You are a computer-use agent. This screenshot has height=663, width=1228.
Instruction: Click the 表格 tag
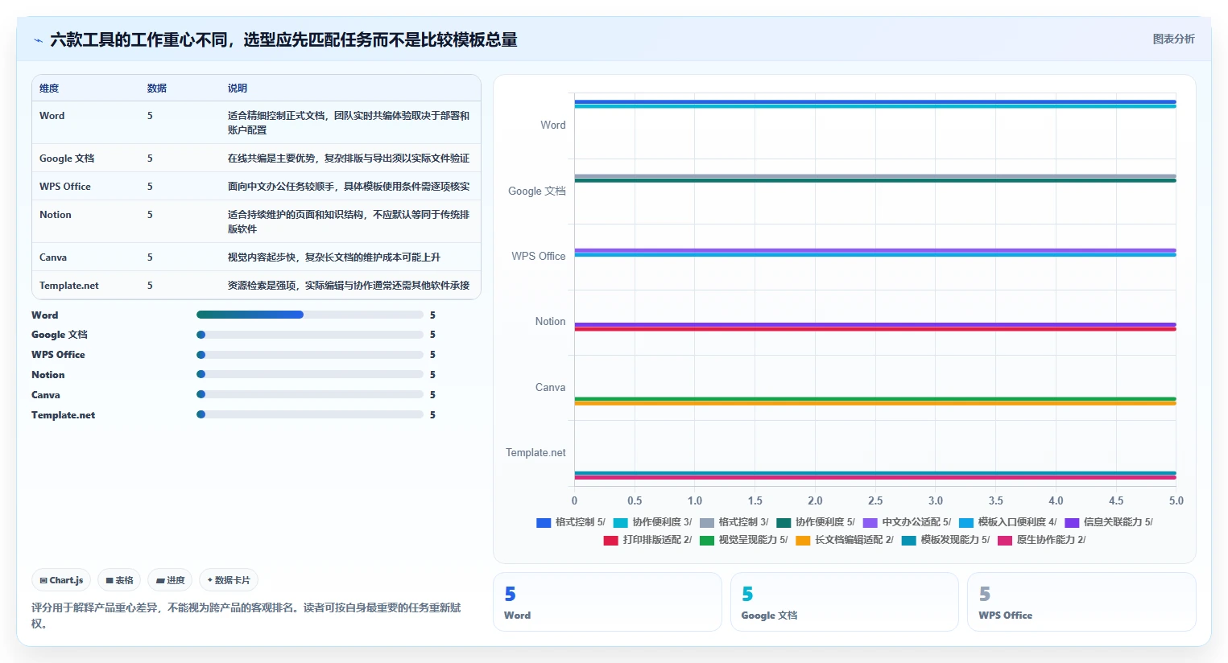tap(119, 580)
